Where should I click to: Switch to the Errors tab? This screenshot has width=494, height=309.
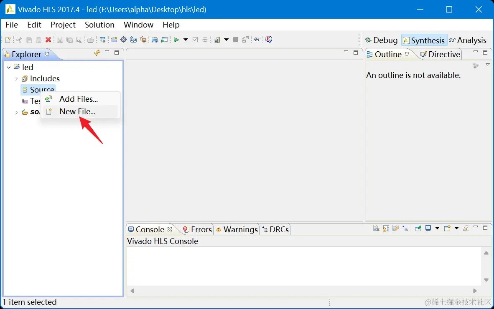click(197, 229)
